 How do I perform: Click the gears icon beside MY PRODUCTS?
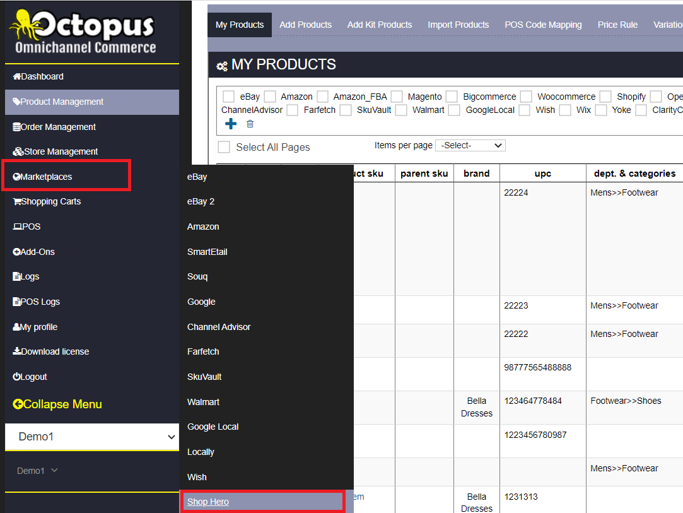click(x=222, y=66)
